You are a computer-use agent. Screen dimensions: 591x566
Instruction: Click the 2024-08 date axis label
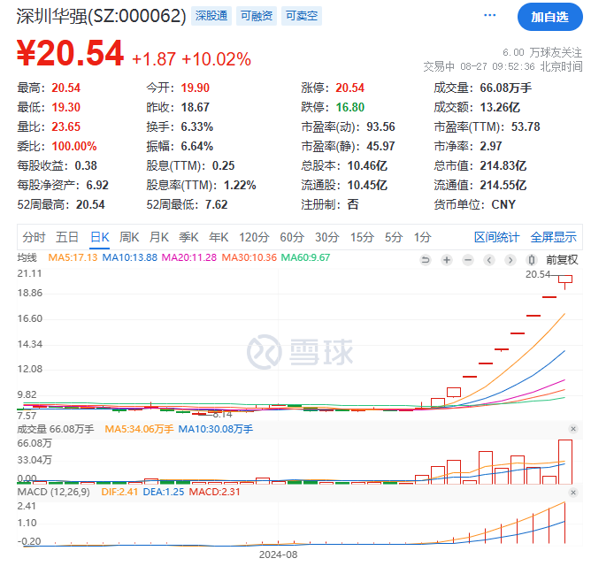[278, 555]
